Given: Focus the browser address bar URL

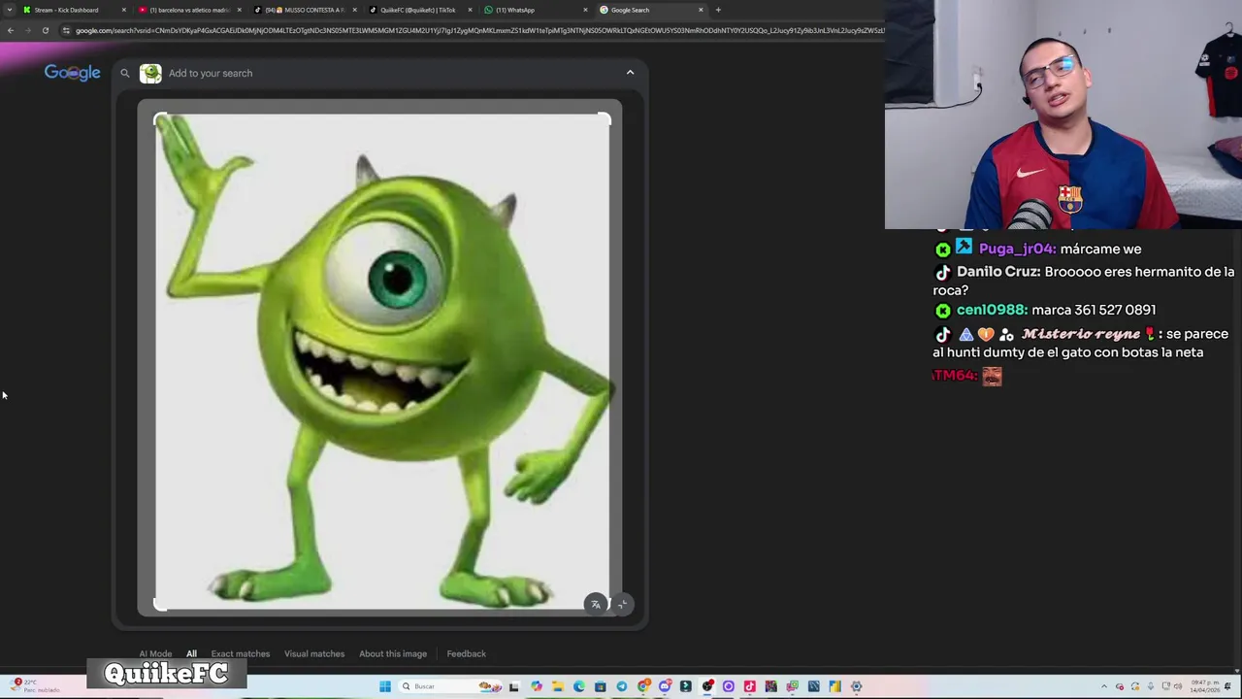Looking at the screenshot, I should point(480,30).
